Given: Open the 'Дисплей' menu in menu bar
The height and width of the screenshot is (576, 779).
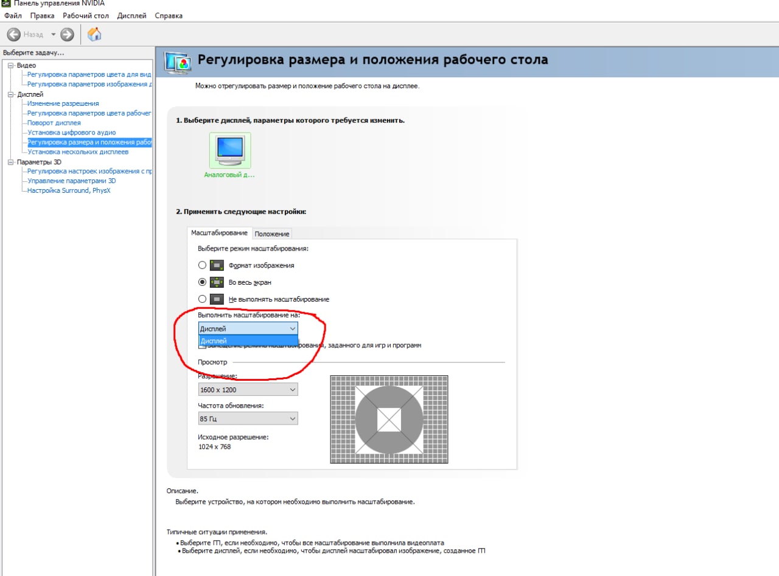Looking at the screenshot, I should (132, 15).
